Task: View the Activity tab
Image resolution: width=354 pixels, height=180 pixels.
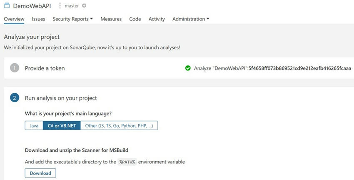Action: (x=157, y=19)
